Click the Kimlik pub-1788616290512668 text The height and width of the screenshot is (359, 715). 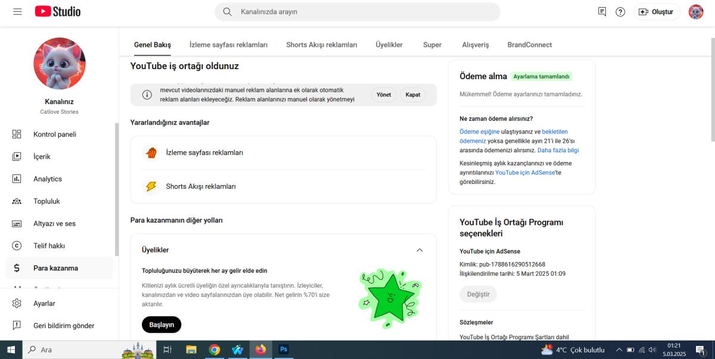502,264
